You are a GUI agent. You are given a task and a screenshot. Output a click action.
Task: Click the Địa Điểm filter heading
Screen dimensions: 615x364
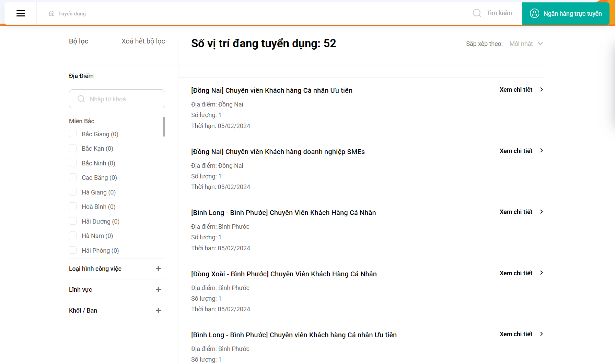click(x=81, y=76)
